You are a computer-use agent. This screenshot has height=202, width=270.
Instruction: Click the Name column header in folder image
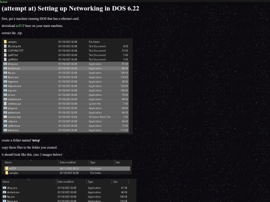(x=8, y=162)
